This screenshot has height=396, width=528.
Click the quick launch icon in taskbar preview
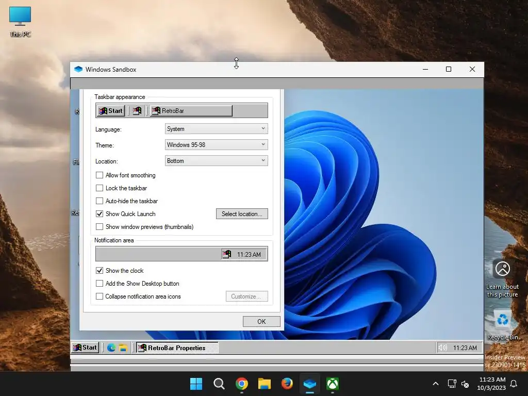[x=137, y=111]
